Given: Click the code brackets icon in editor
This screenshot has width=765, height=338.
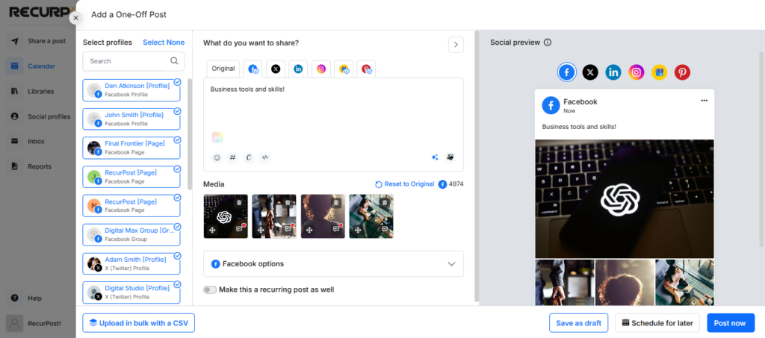Looking at the screenshot, I should 265,157.
